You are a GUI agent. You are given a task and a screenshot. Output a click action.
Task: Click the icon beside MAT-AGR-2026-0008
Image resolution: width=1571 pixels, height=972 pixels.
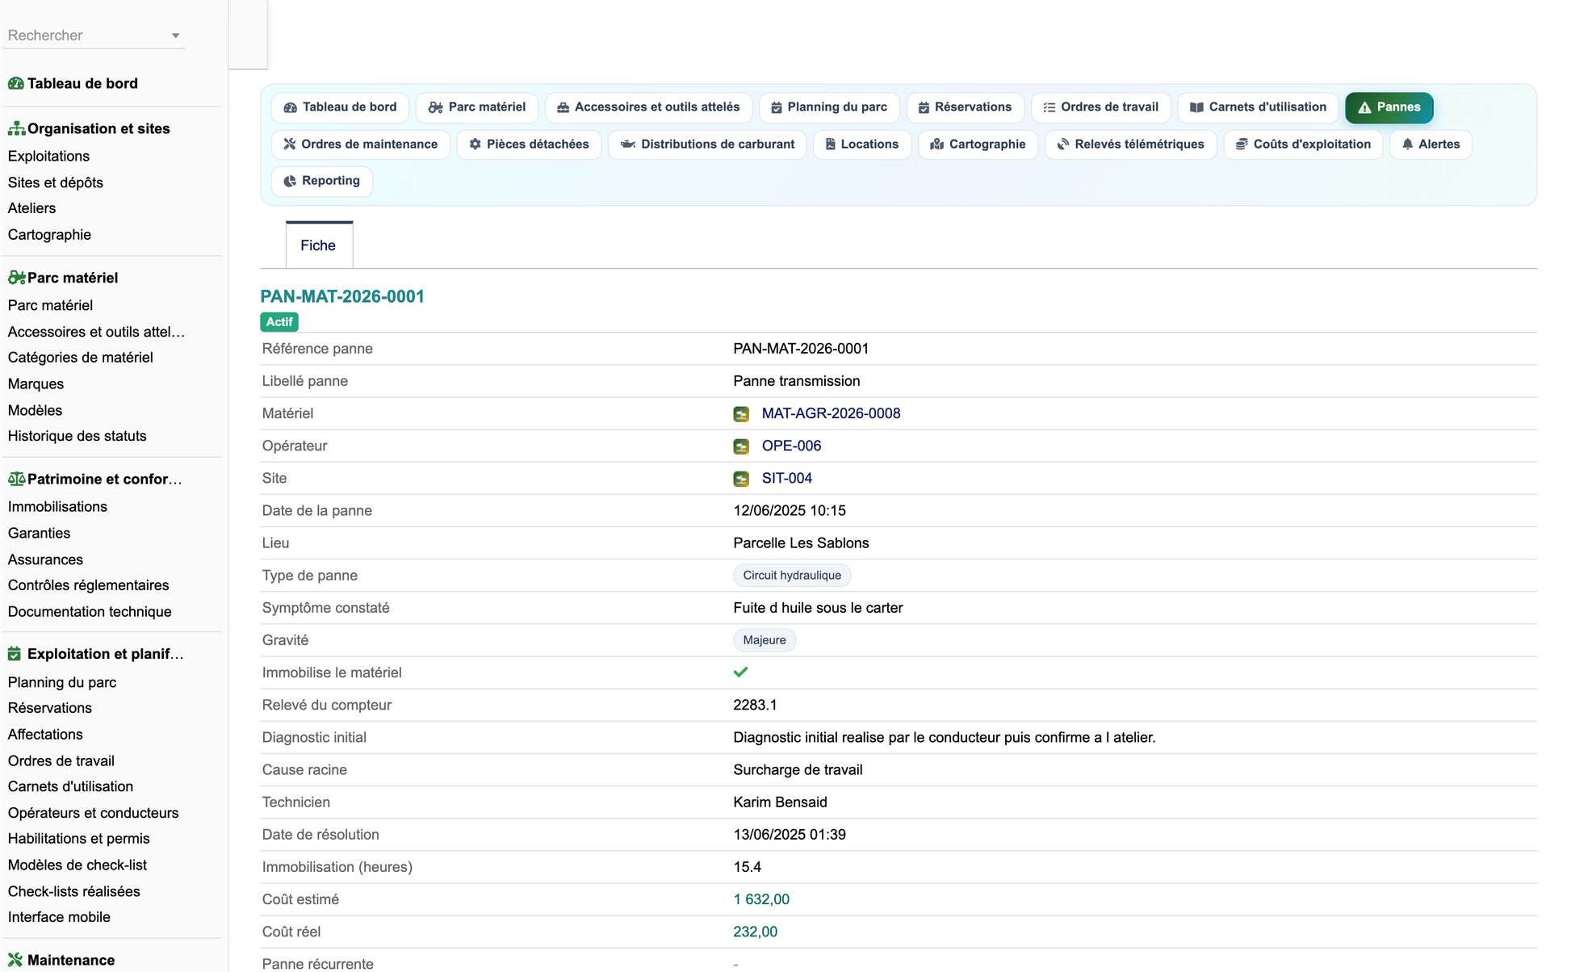tap(741, 414)
